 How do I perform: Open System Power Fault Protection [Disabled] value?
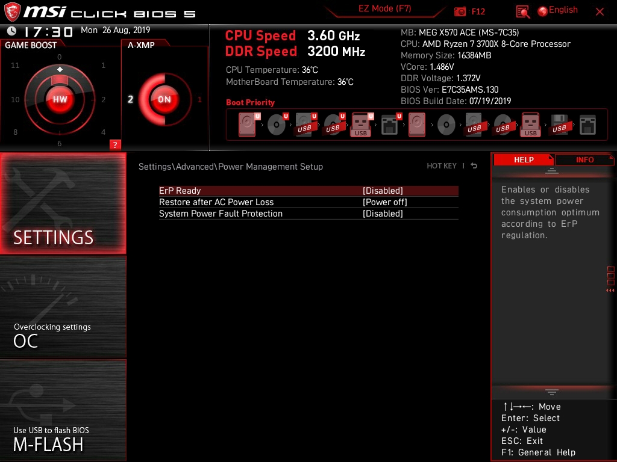coord(383,214)
